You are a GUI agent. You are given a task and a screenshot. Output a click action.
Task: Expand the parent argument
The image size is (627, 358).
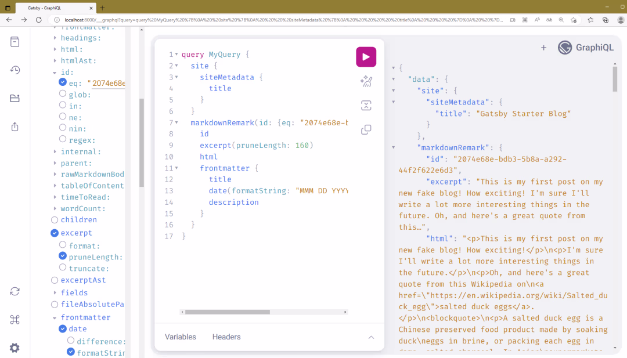[x=55, y=163]
